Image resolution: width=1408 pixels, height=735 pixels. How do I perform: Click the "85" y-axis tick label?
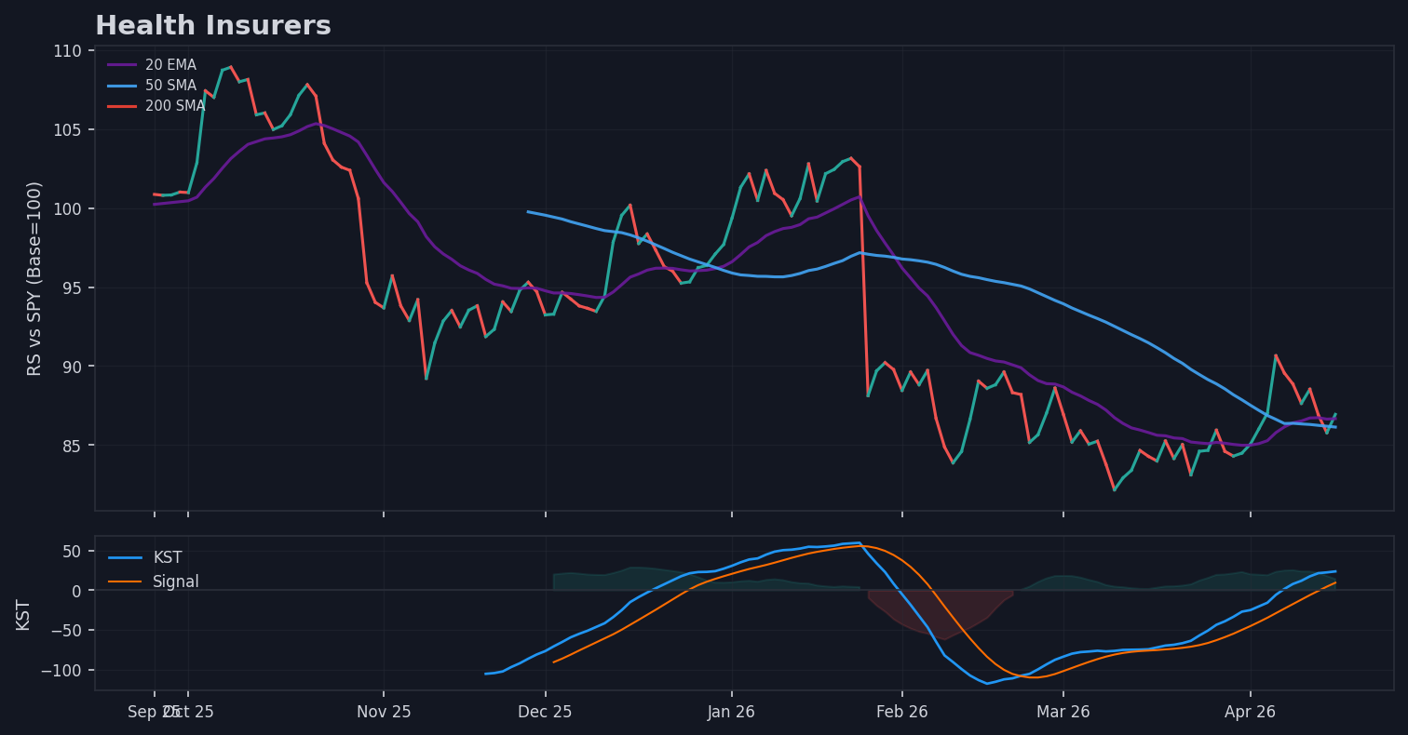tap(74, 446)
